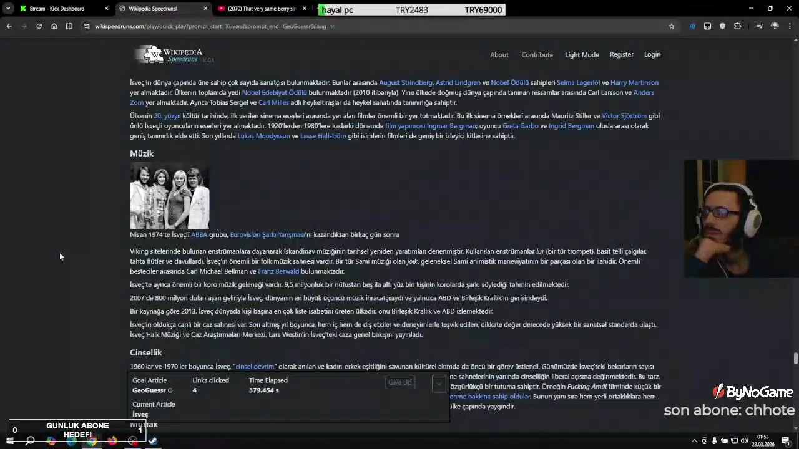Close the Stream - Kick Dashboard tab
This screenshot has height=449, width=799.
106,9
